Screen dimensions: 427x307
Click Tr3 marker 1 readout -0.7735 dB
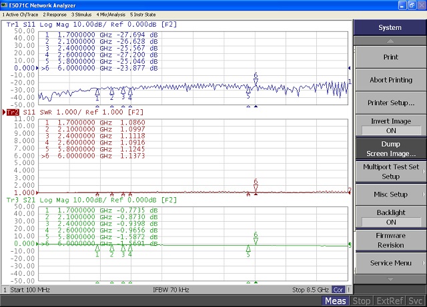click(x=137, y=210)
